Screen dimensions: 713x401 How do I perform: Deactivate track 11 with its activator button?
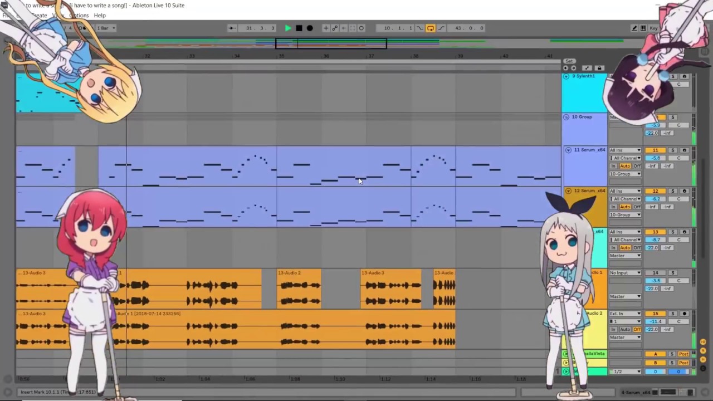(x=655, y=150)
